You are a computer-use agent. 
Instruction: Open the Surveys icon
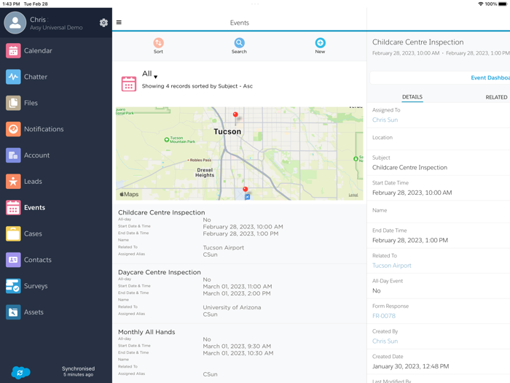click(13, 286)
